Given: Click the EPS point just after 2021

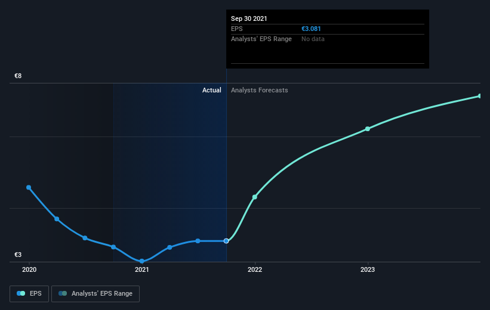Looking at the screenshot, I should pos(170,247).
